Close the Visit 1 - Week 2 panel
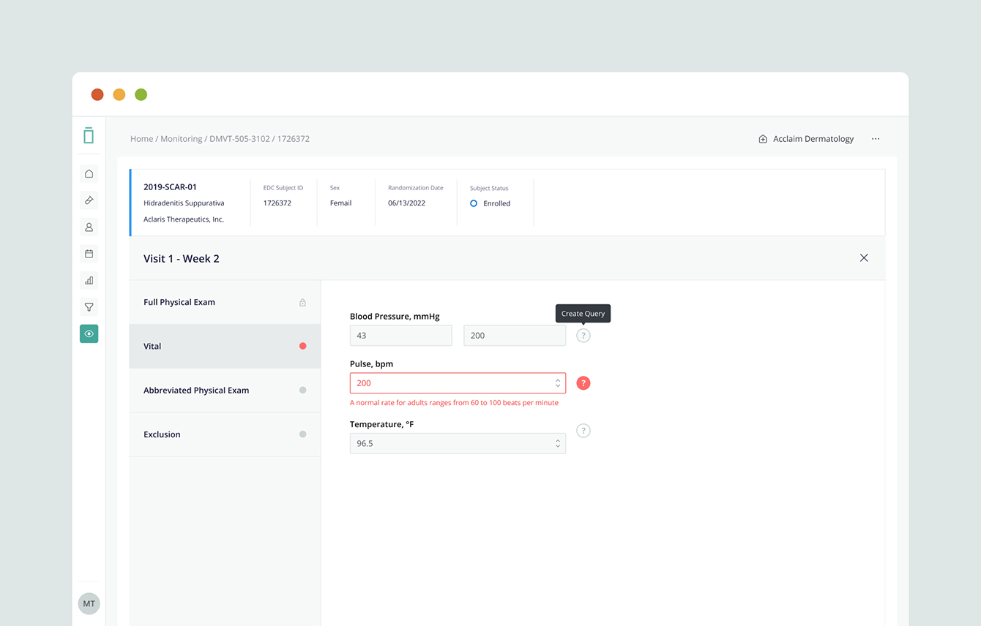This screenshot has width=981, height=626. point(864,258)
